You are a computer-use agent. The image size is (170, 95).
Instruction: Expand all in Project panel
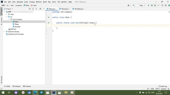click(33, 9)
